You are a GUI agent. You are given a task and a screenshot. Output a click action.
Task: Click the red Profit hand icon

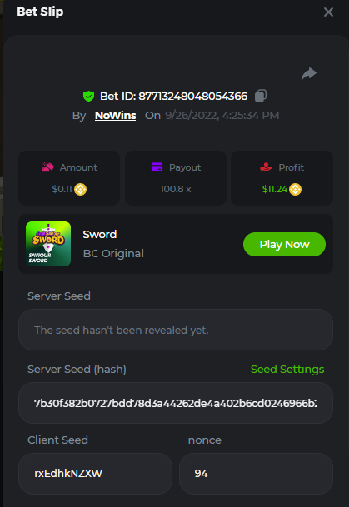tap(266, 167)
